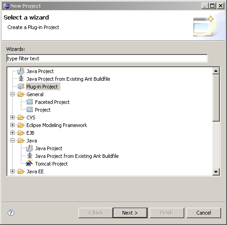Collapse the General folder

tap(13, 94)
